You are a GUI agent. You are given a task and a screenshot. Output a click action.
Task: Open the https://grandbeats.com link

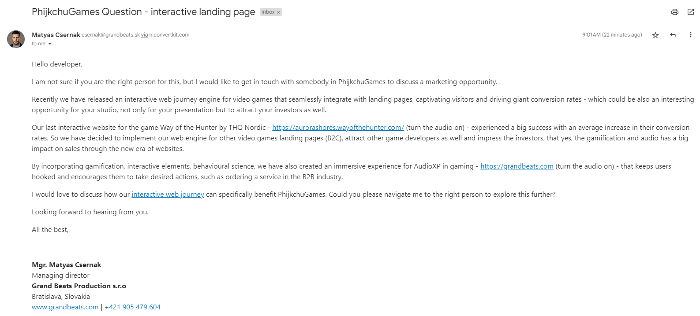(517, 166)
